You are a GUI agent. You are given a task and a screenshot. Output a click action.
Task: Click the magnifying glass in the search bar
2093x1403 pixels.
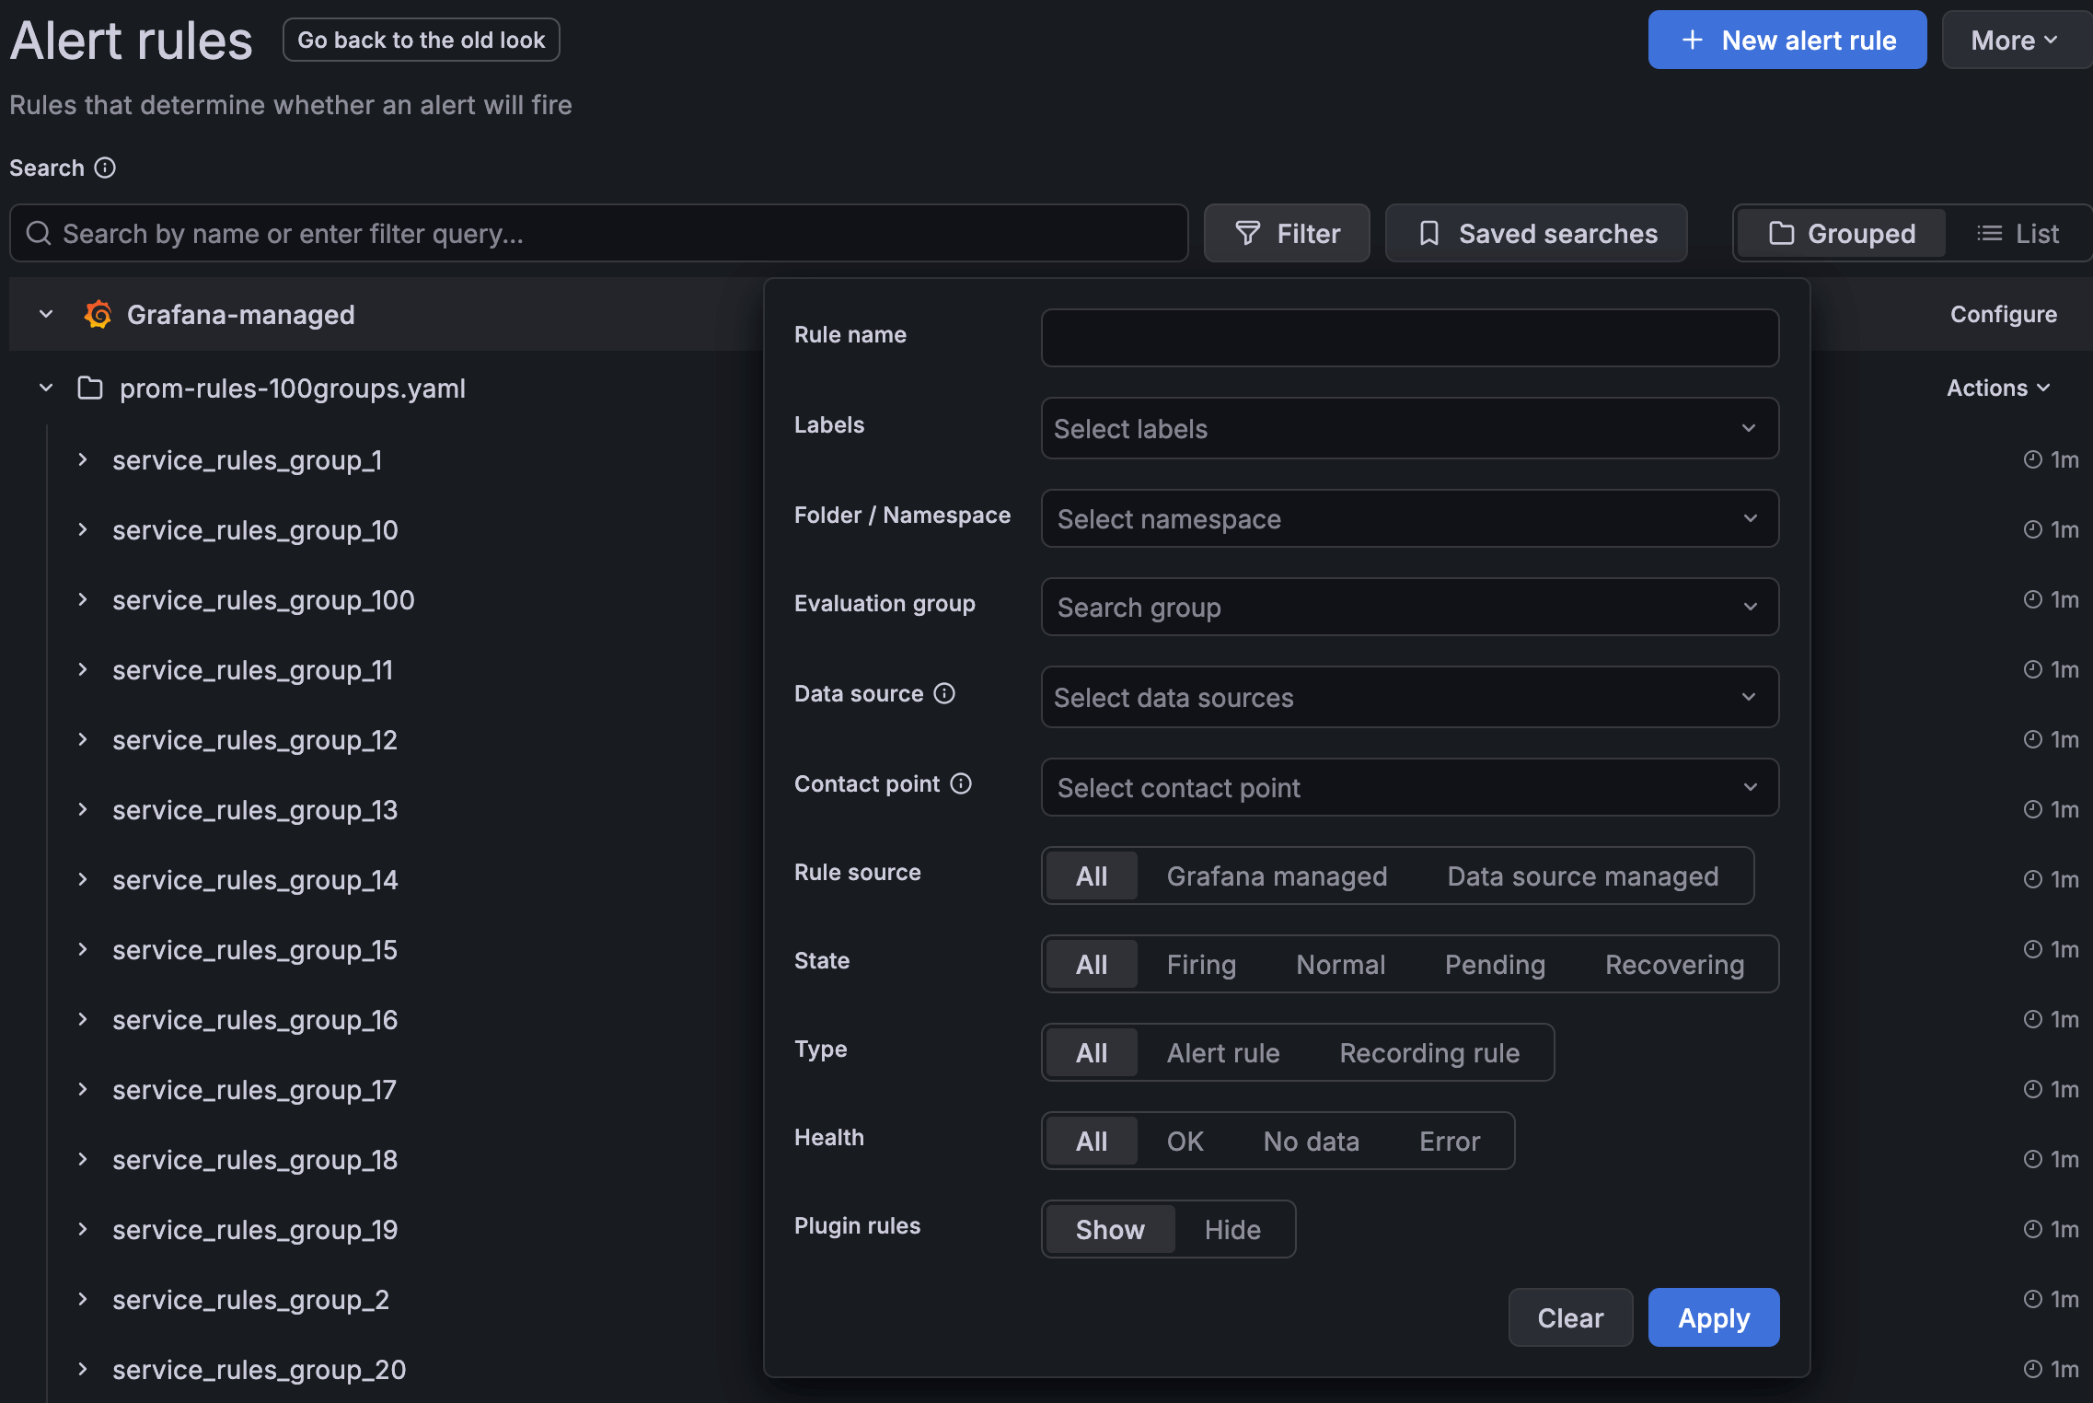click(38, 233)
